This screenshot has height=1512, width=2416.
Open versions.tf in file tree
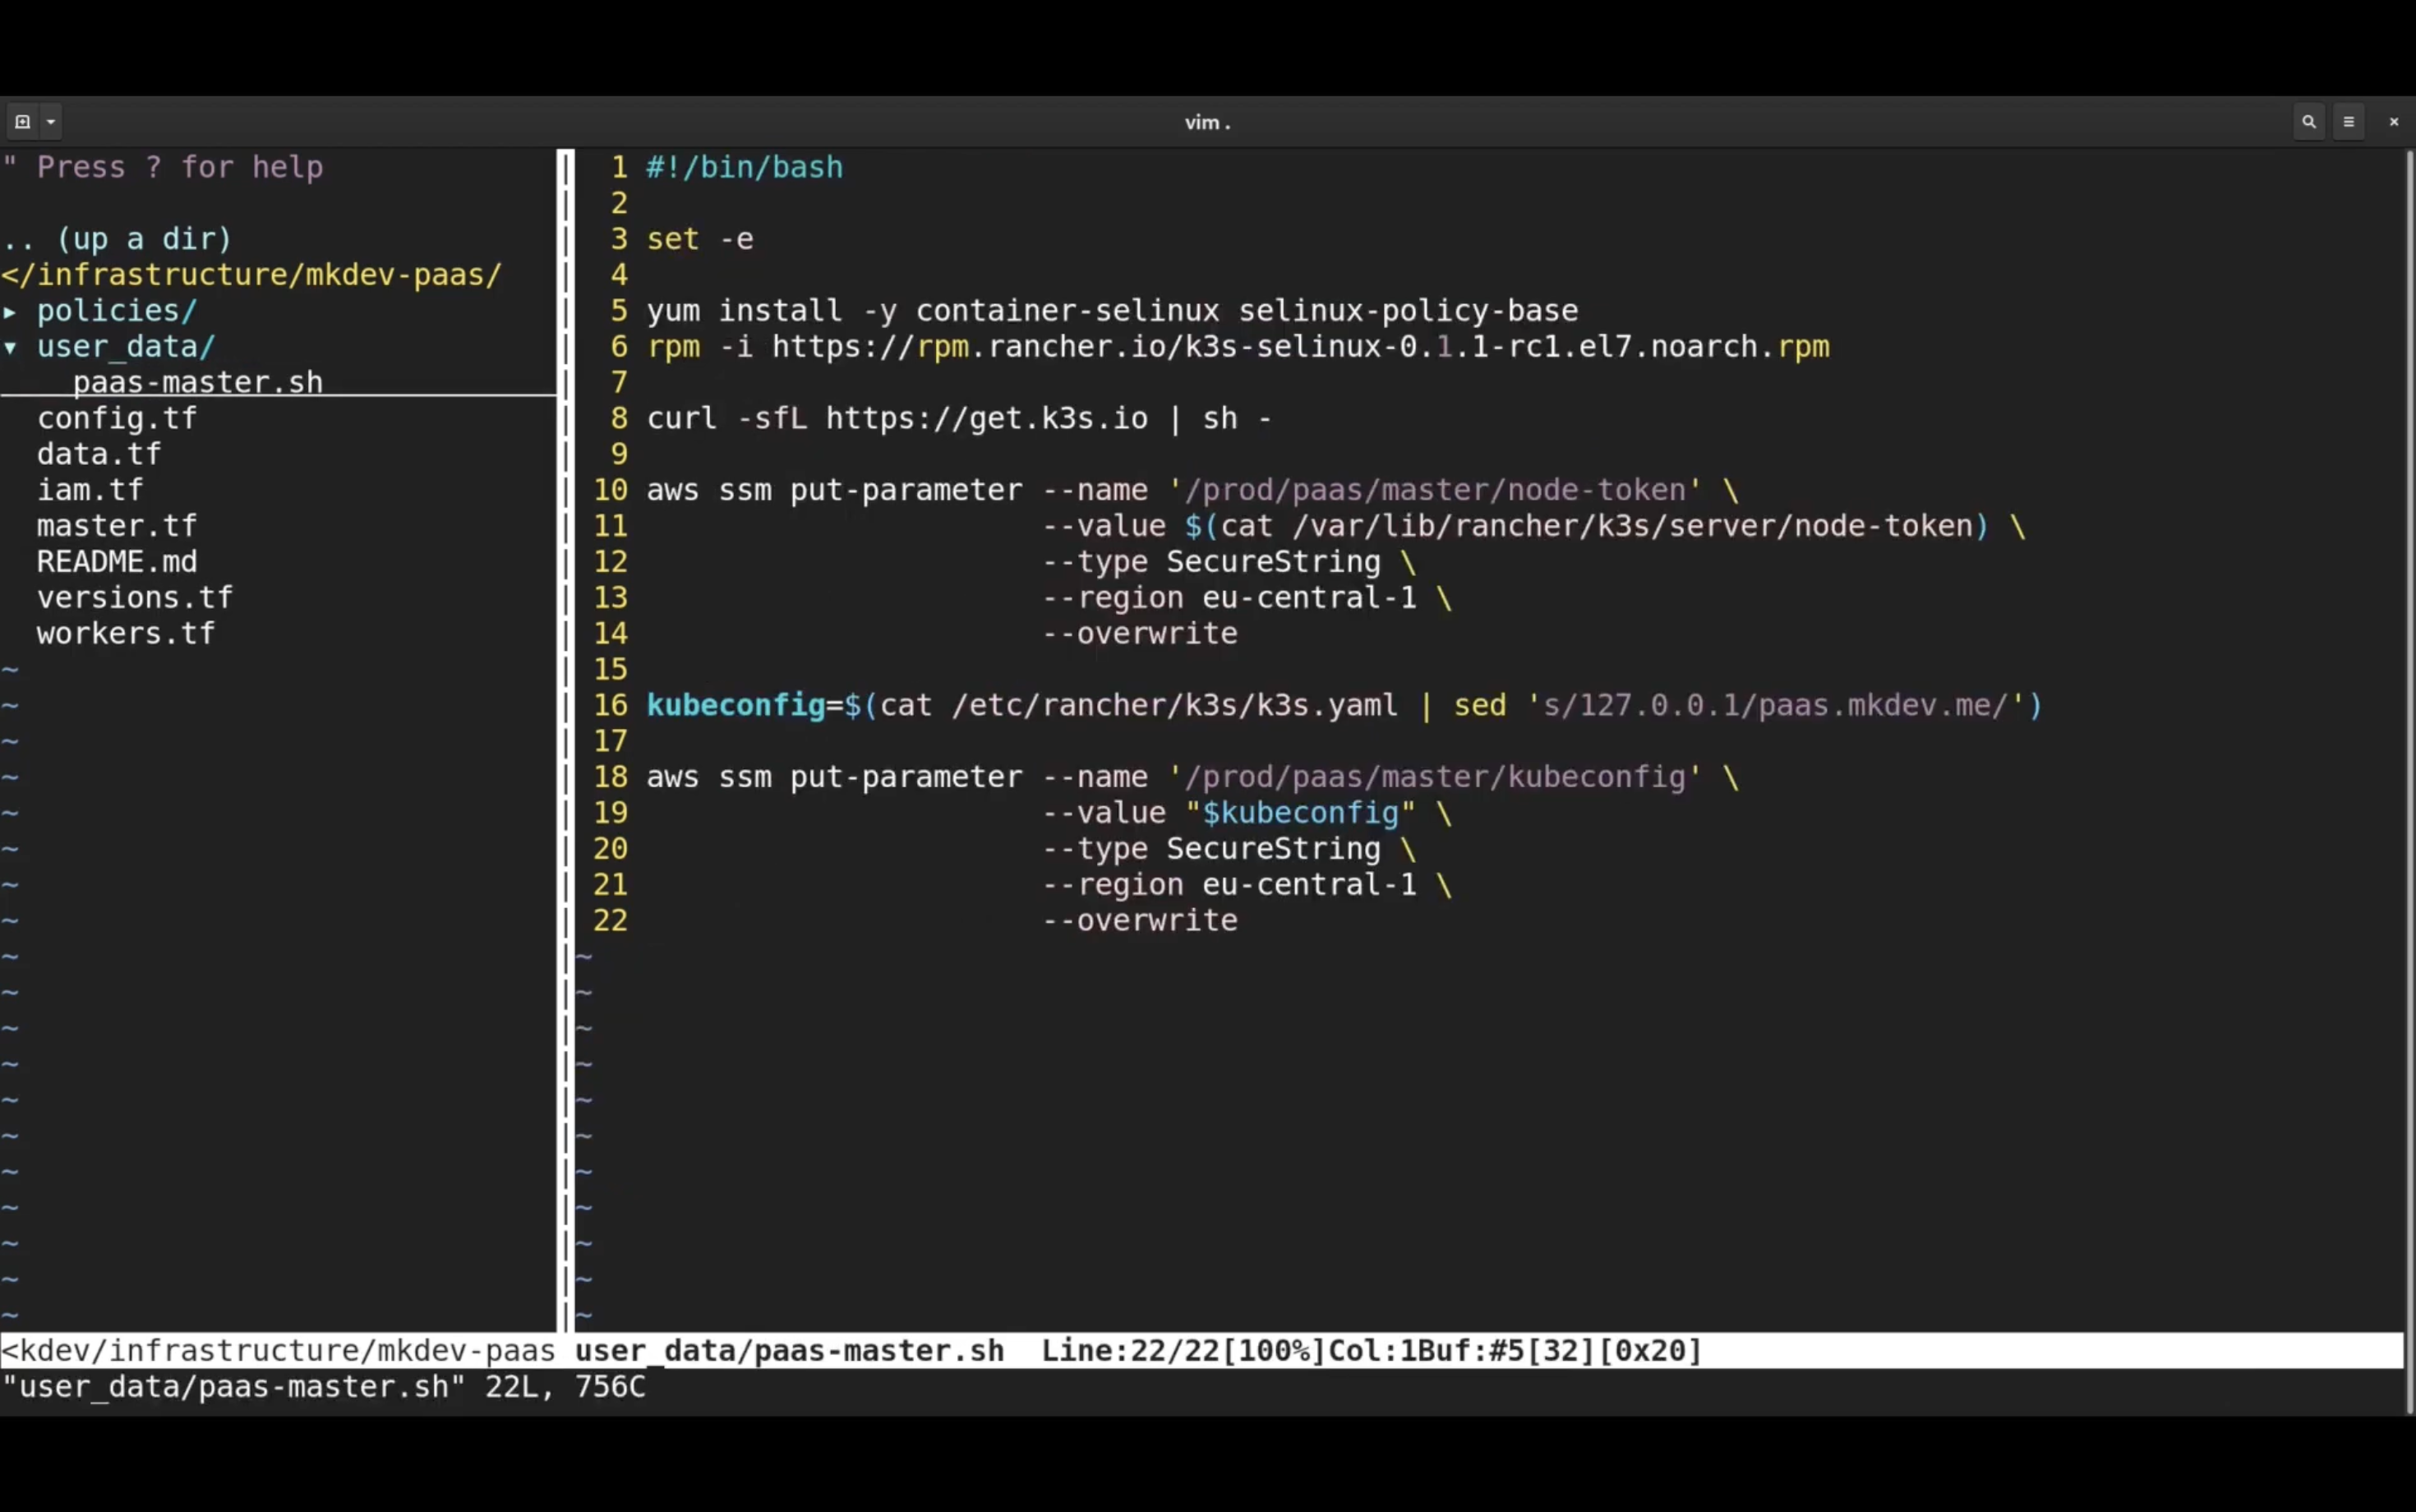135,598
